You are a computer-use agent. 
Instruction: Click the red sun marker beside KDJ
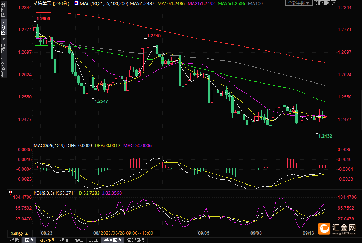click(x=11, y=192)
